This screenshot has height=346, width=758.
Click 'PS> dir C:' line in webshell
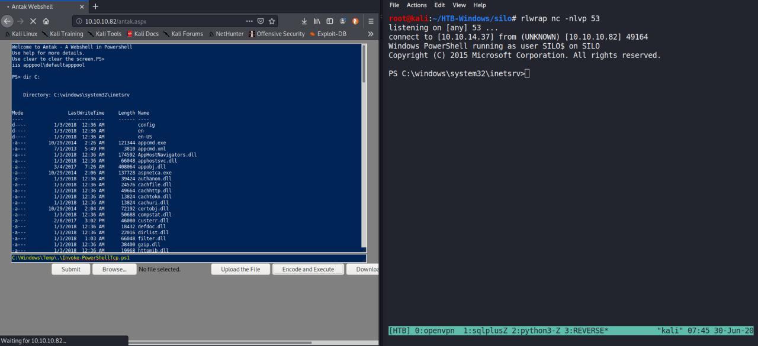(x=25, y=77)
